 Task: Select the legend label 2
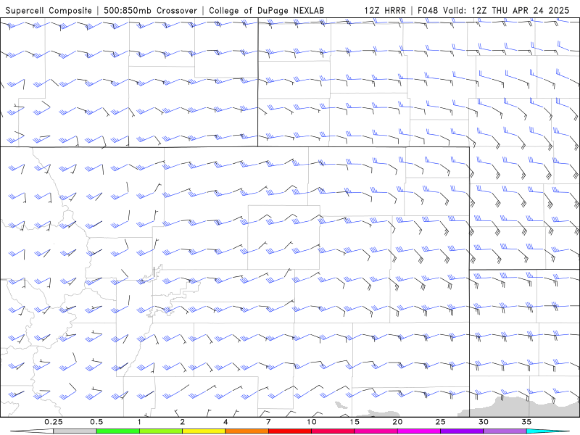(183, 422)
